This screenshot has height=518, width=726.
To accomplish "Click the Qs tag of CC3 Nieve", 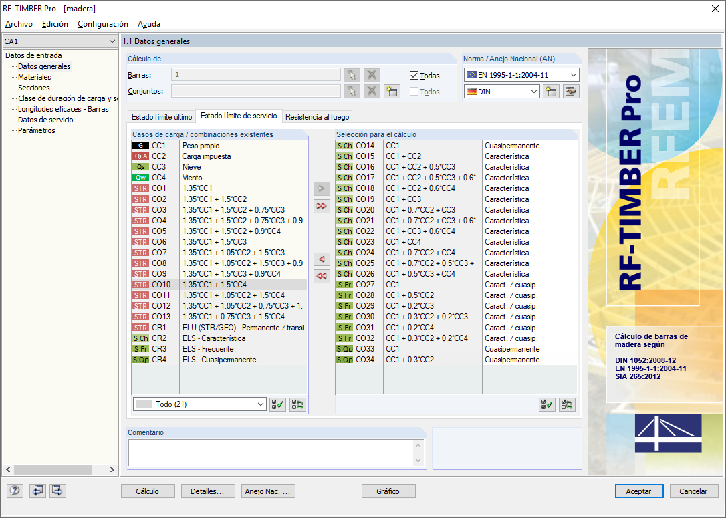I will click(x=141, y=167).
